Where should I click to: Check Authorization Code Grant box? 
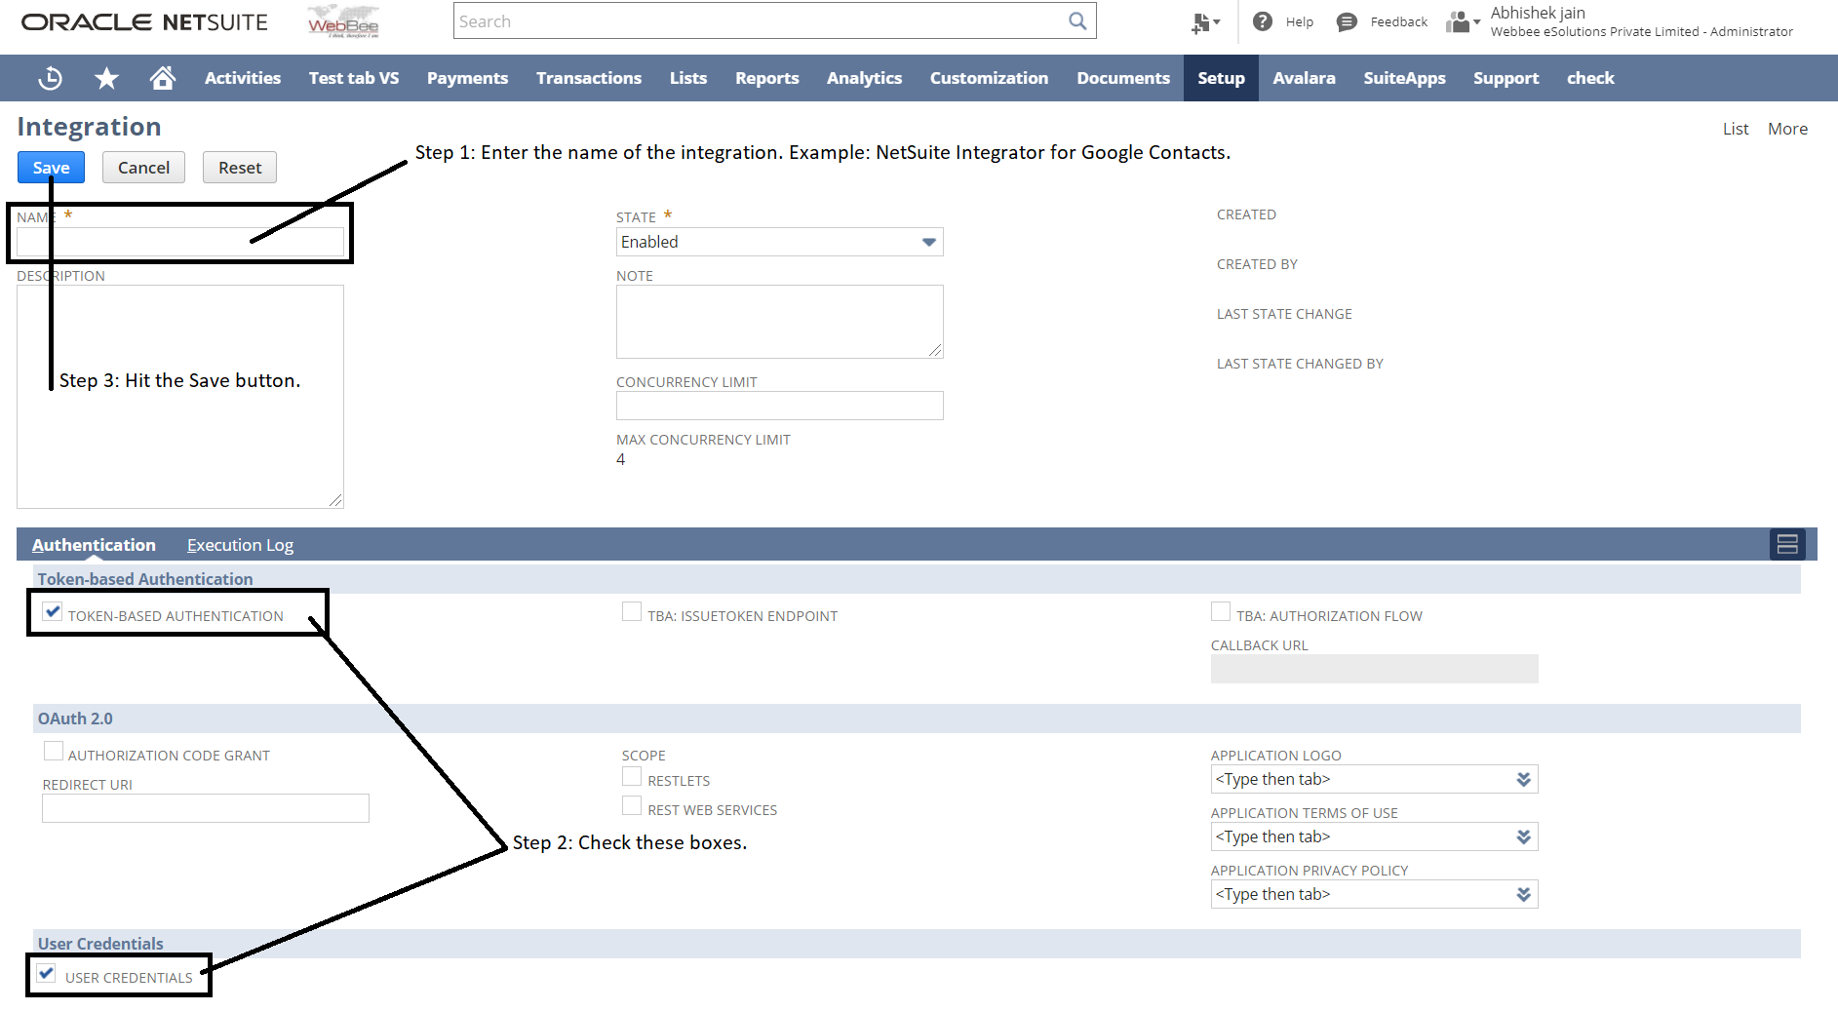pos(54,752)
